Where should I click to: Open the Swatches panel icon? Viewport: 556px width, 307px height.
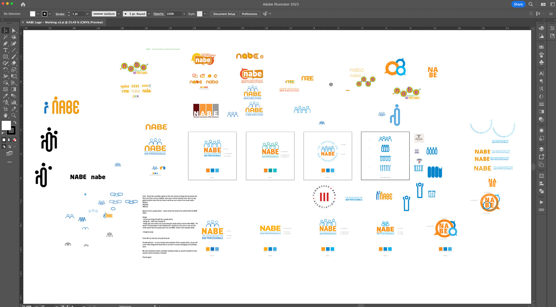[x=542, y=47]
